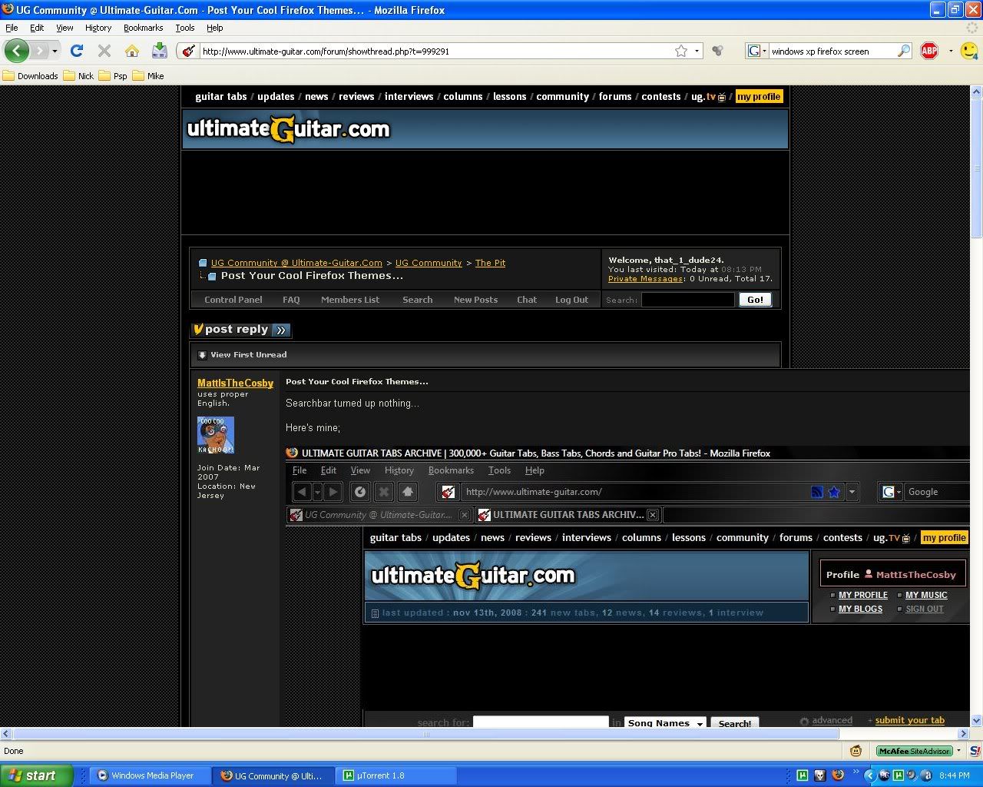This screenshot has height=787, width=983.
Task: Open the Psp bookmark folder
Action: pyautogui.click(x=112, y=75)
